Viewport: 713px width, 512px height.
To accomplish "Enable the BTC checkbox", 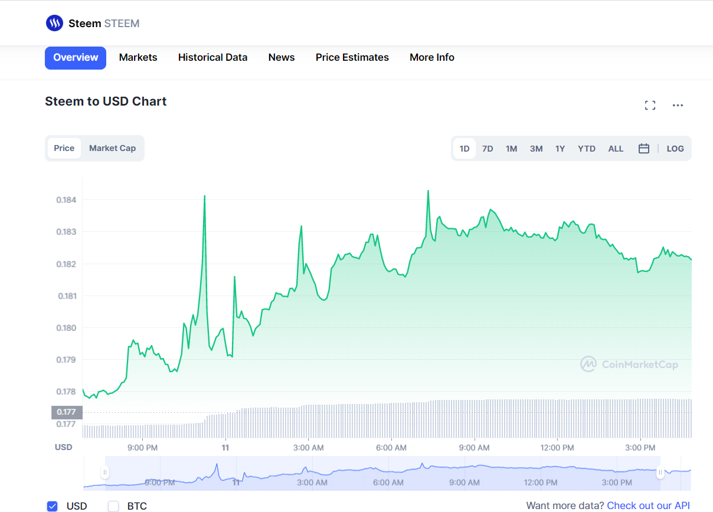I will coord(113,506).
